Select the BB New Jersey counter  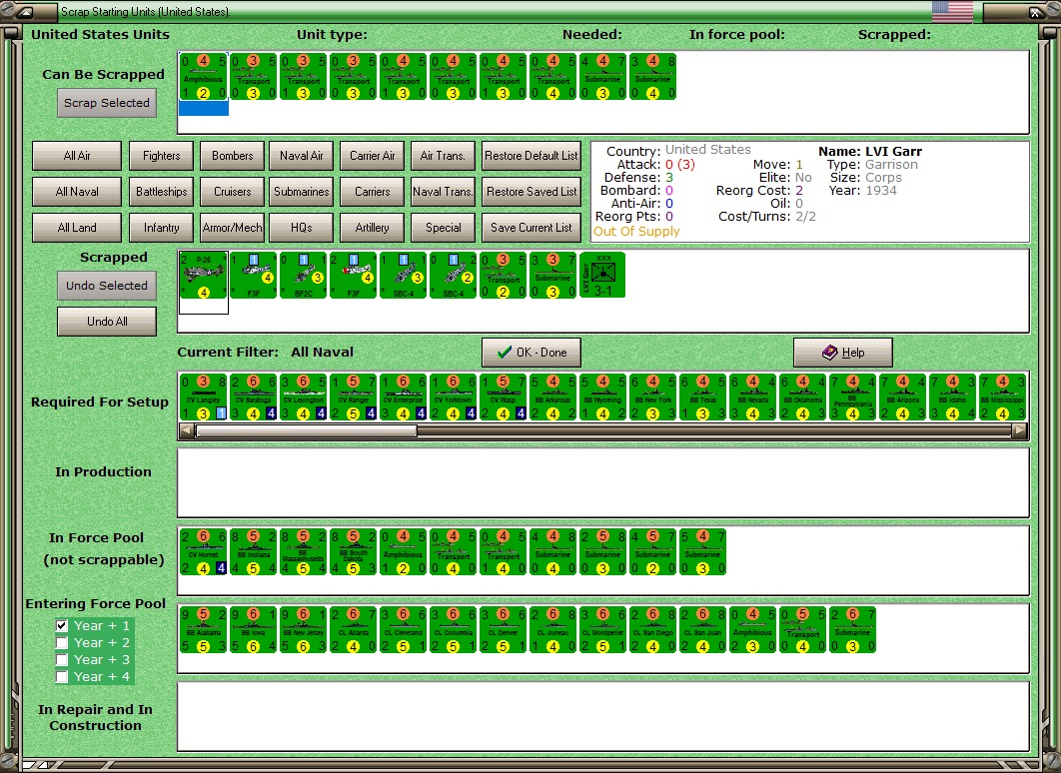pos(303,630)
